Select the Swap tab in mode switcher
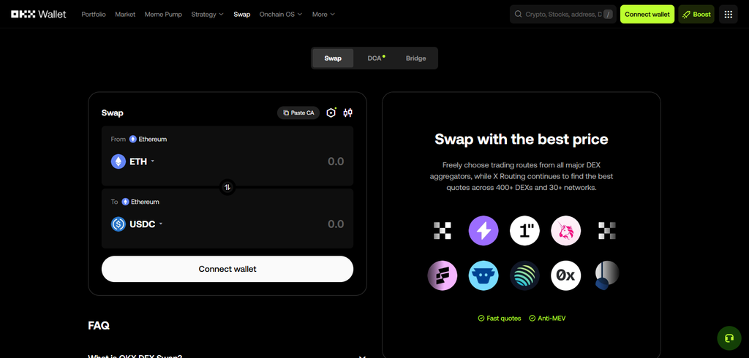This screenshot has height=358, width=749. [x=333, y=58]
